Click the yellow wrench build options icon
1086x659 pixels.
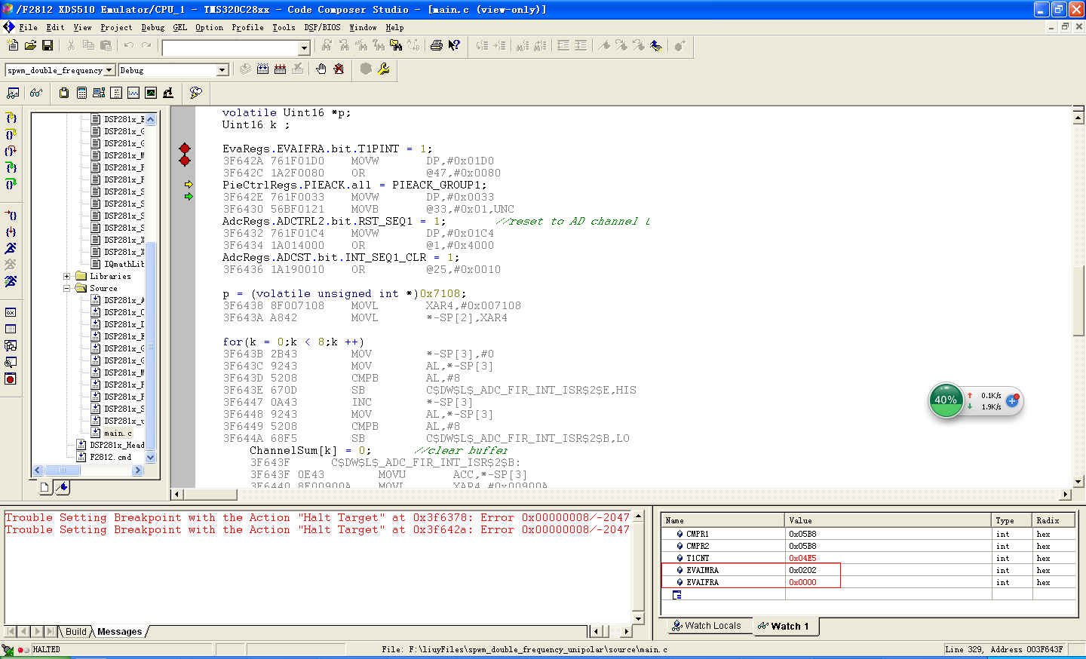(384, 69)
